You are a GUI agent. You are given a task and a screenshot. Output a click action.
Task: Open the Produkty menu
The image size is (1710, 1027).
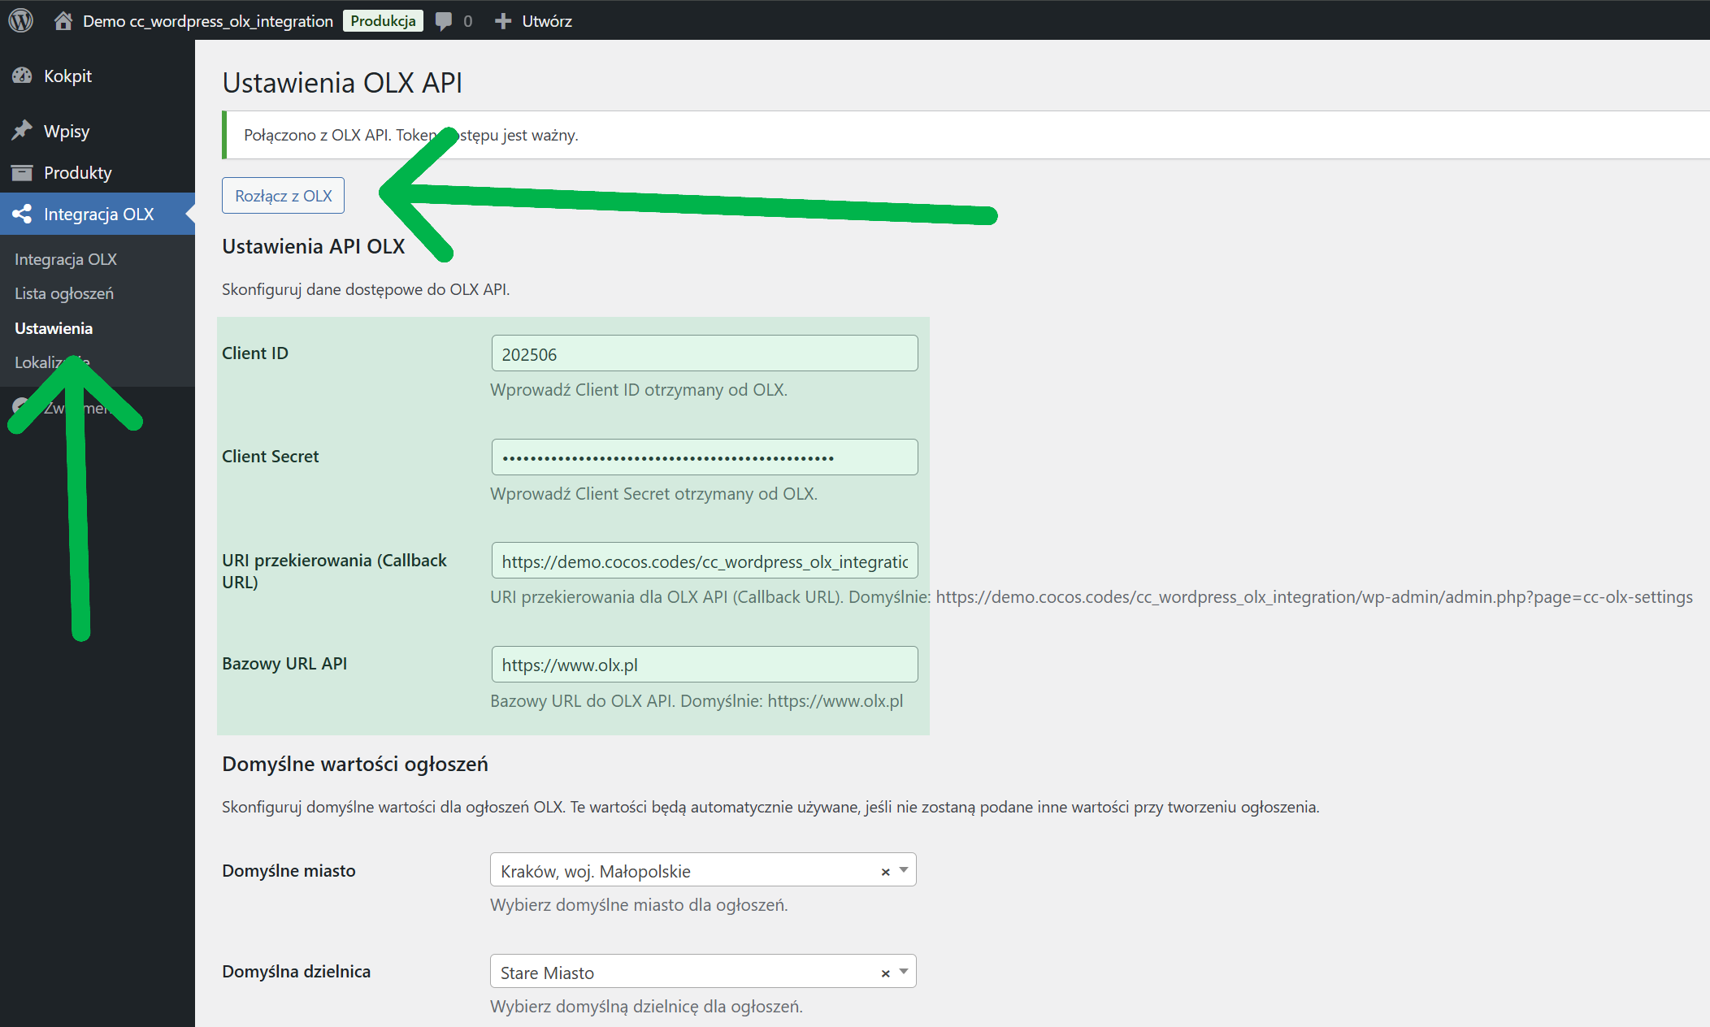tap(98, 172)
